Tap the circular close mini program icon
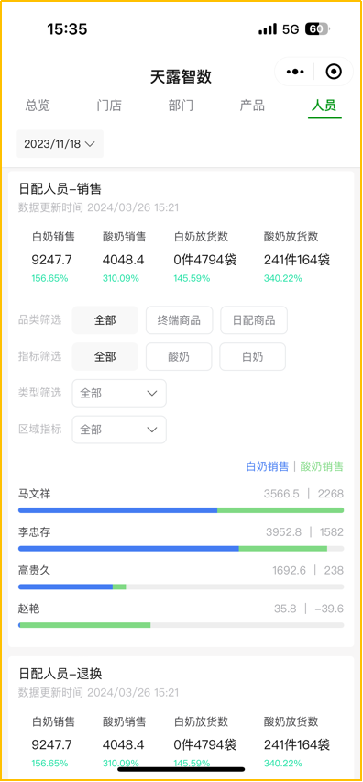 (x=333, y=72)
